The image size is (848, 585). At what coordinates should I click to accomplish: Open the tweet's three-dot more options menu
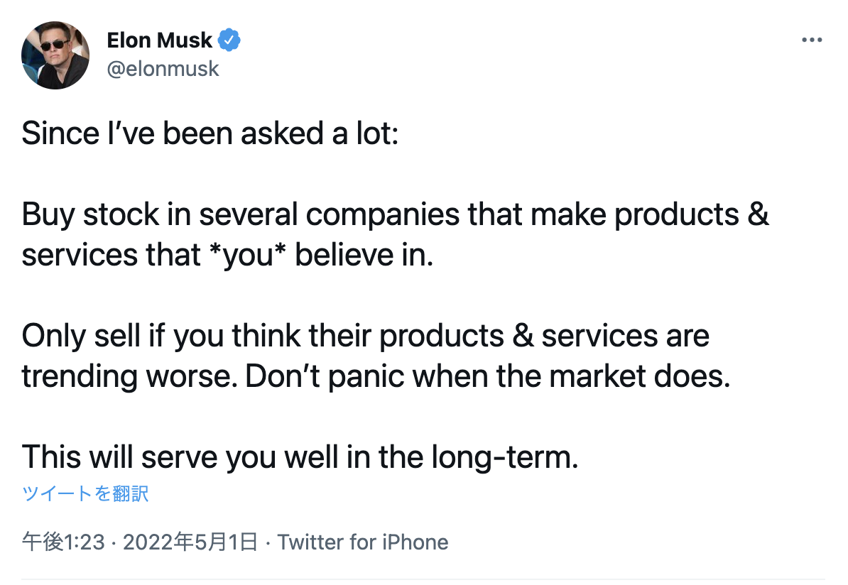click(812, 40)
